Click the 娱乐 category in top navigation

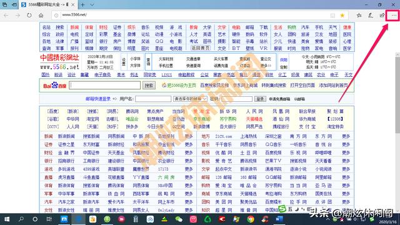(131, 27)
